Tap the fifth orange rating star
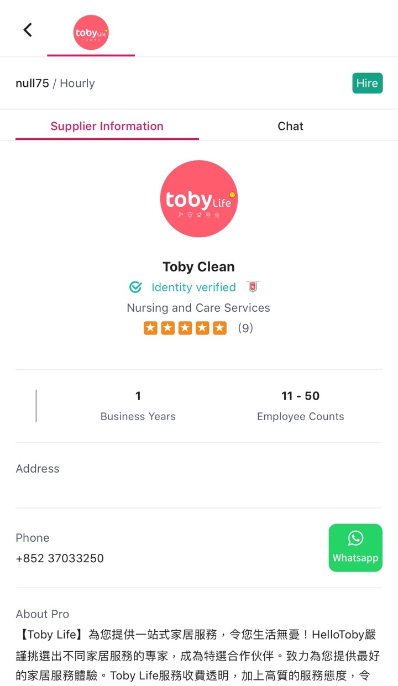The height and width of the screenshot is (686, 398). coord(220,328)
